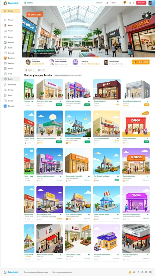Click the purple round badge icon below banner
This screenshot has width=155, height=276.
pyautogui.click(x=75, y=62)
